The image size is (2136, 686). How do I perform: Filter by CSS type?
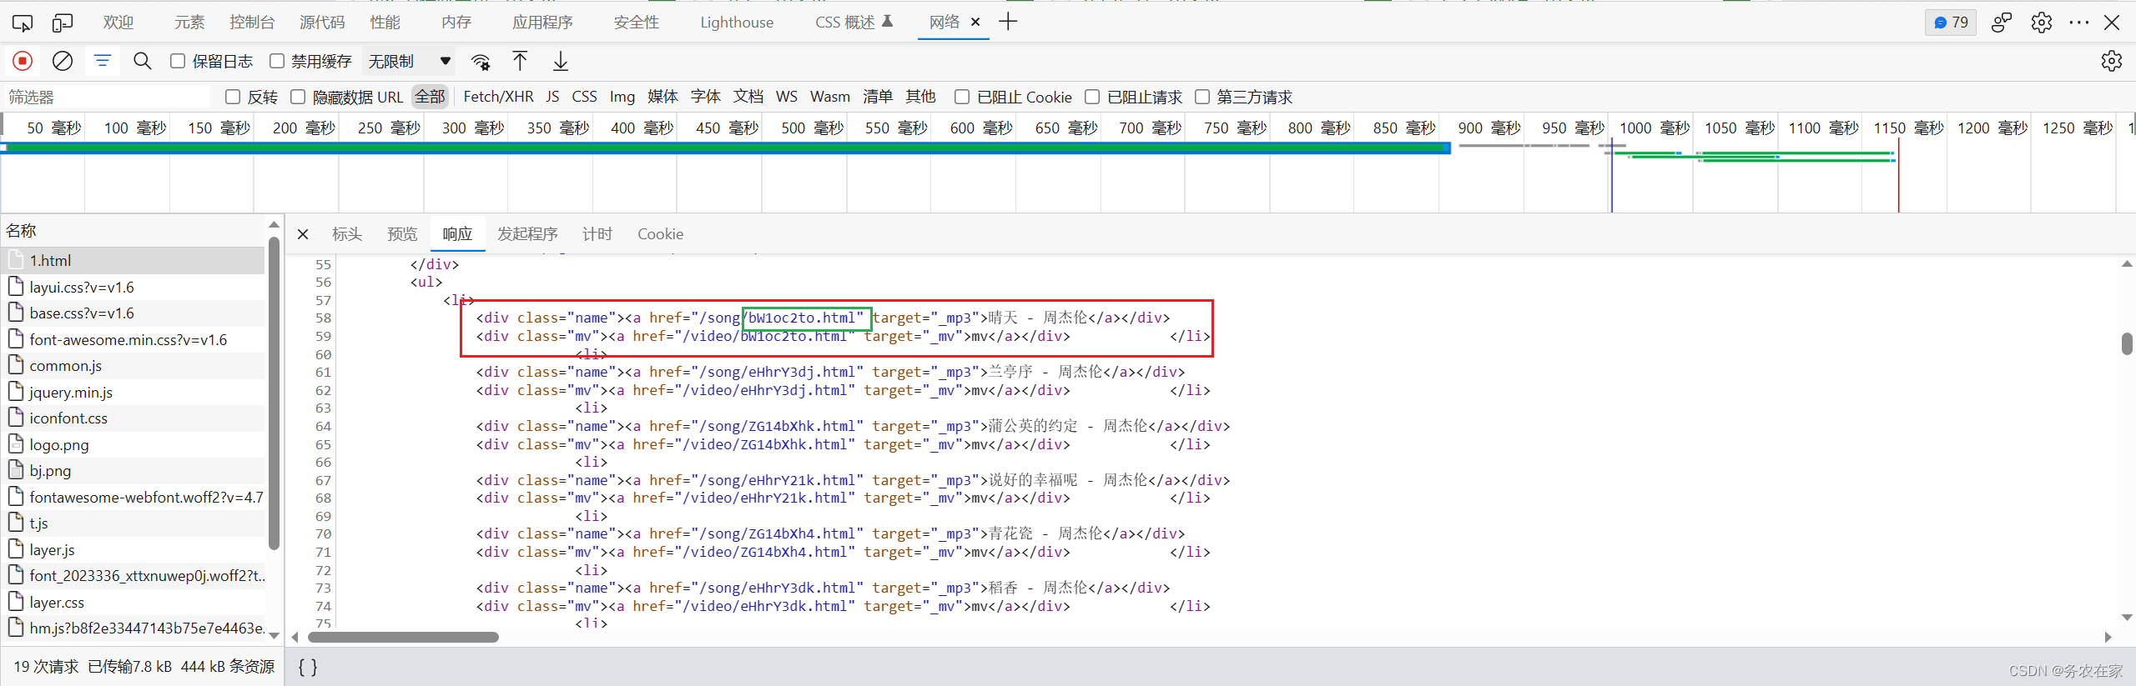tap(584, 97)
